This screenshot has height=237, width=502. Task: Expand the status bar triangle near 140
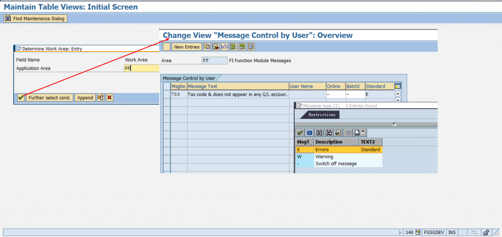[x=401, y=232]
